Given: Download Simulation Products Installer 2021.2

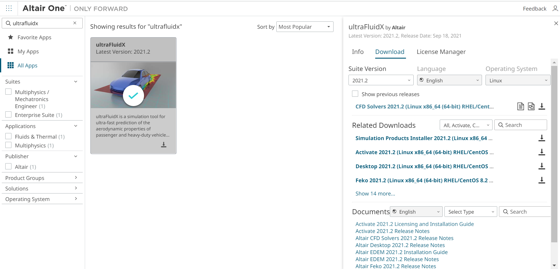Looking at the screenshot, I should pos(542,138).
